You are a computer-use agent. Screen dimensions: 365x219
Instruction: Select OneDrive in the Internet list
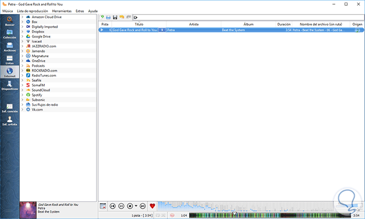(39, 60)
